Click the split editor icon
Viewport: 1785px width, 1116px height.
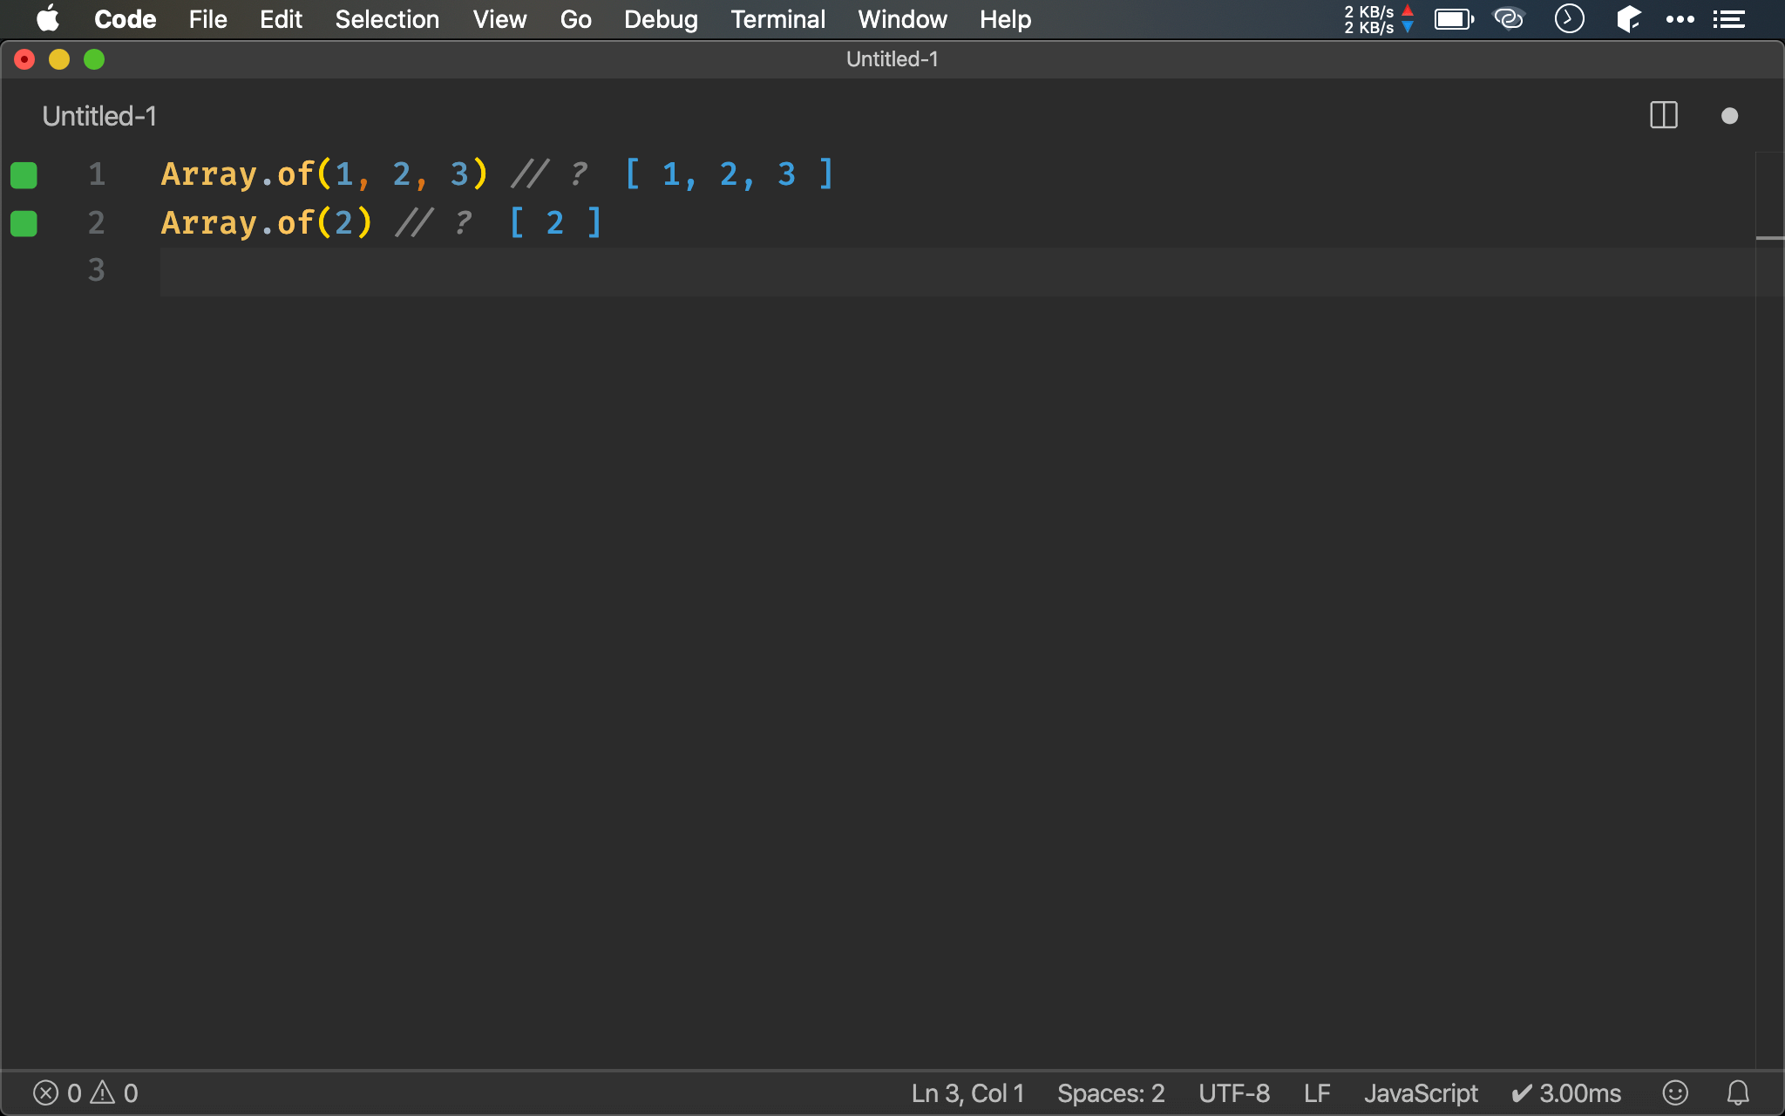[x=1663, y=116]
